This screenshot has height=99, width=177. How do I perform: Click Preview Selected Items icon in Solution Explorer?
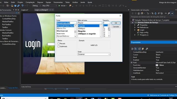(172, 13)
